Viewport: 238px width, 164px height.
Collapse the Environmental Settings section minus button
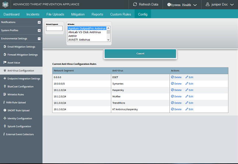tap(39, 39)
